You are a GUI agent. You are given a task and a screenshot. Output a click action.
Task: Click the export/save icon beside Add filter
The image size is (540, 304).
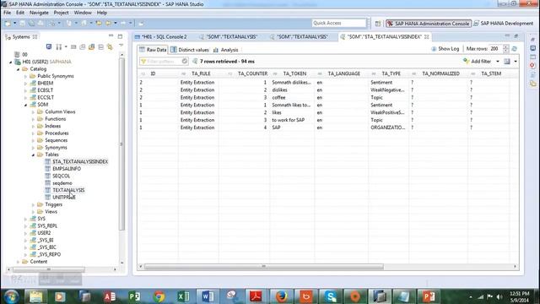(x=507, y=62)
